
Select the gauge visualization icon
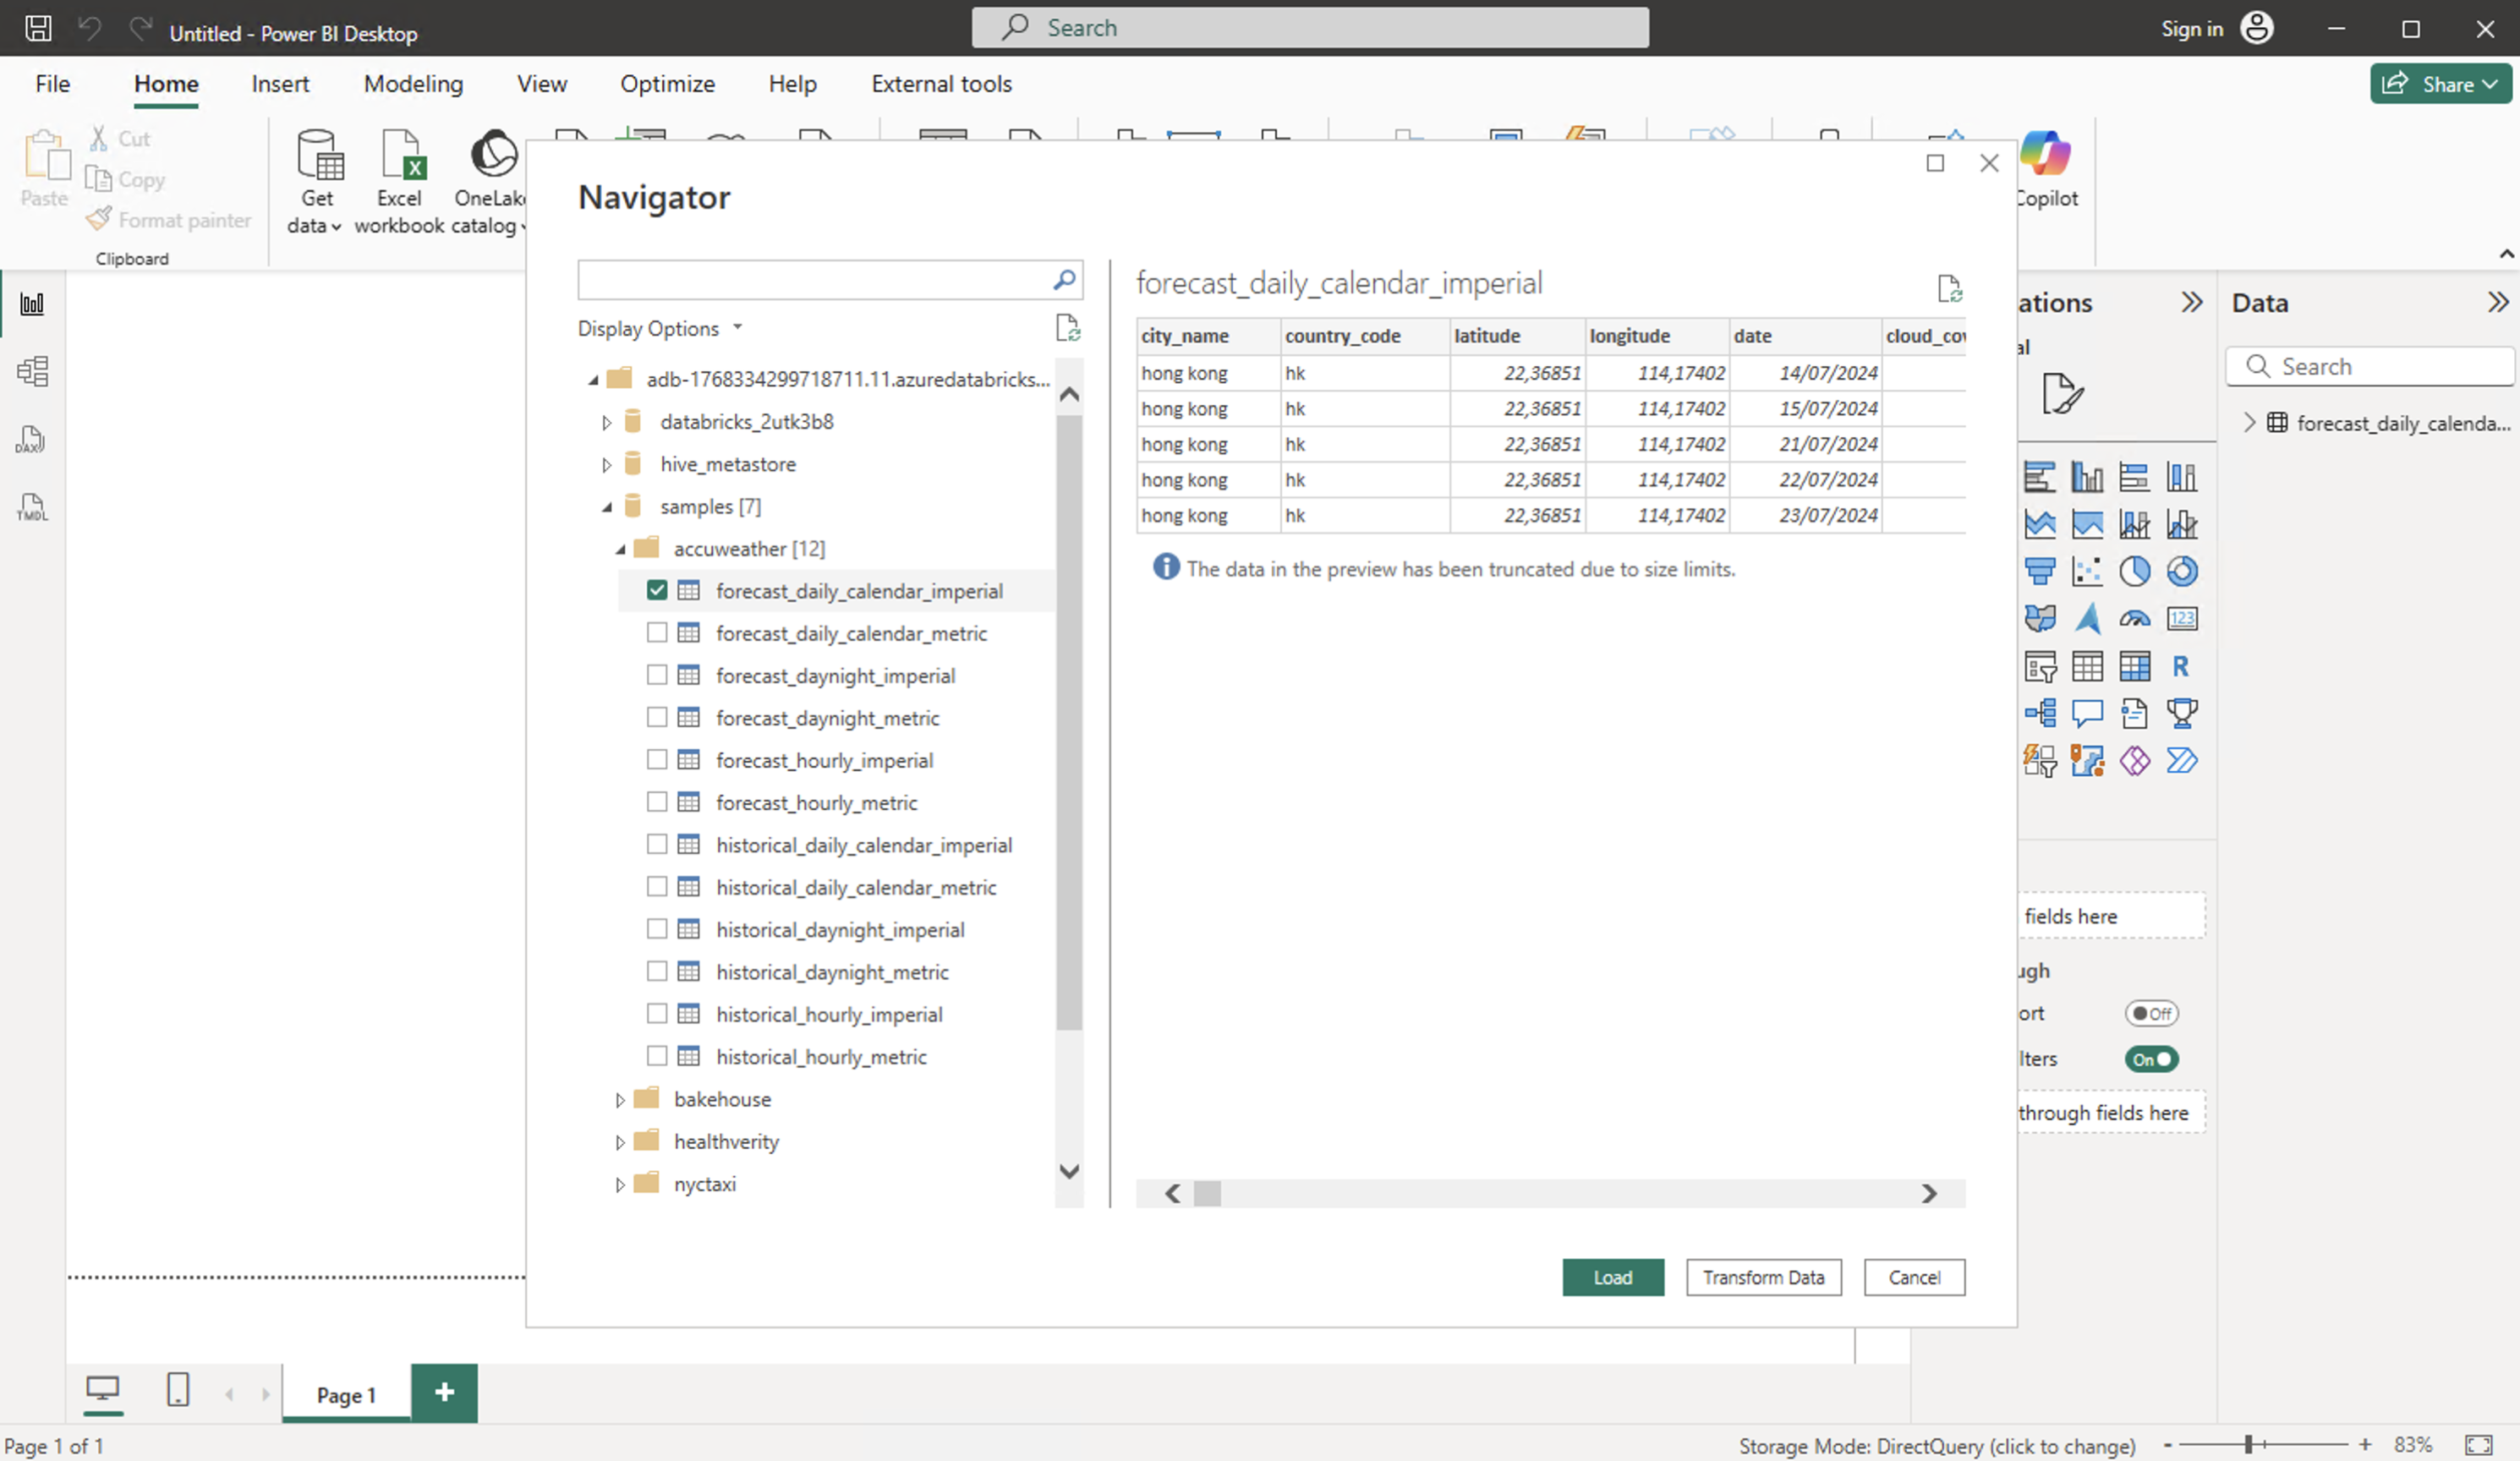click(x=2134, y=619)
